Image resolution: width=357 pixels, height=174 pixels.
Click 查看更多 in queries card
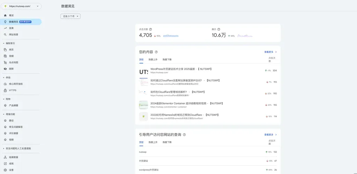point(271,135)
